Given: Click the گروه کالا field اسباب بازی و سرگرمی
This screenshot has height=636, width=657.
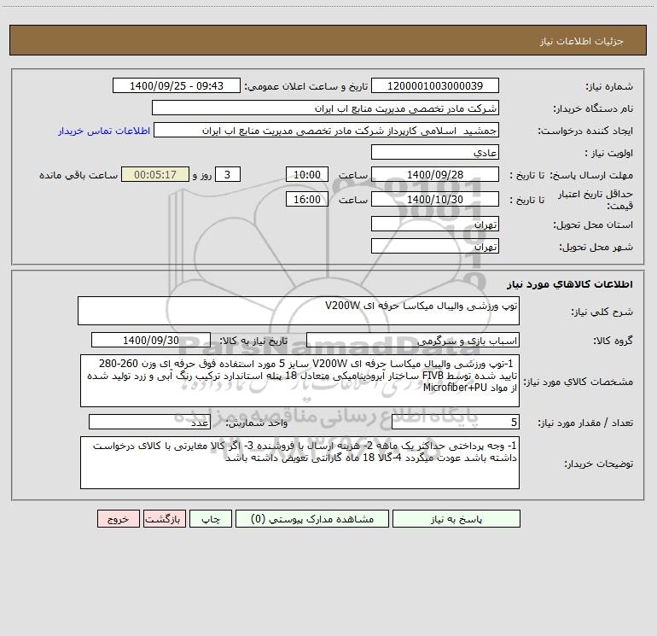Looking at the screenshot, I should 413,340.
